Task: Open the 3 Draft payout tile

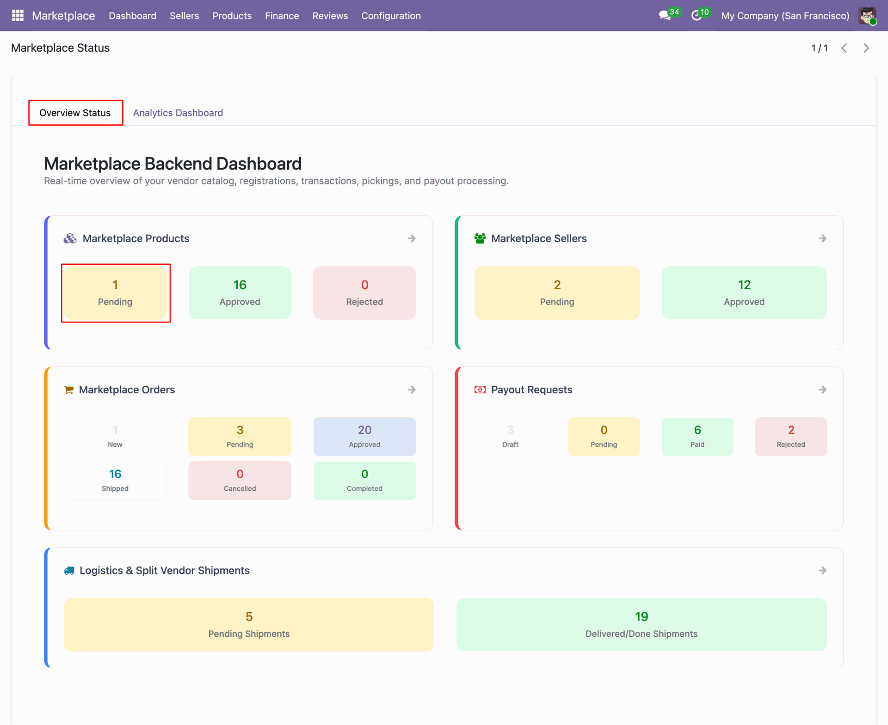Action: (x=510, y=437)
